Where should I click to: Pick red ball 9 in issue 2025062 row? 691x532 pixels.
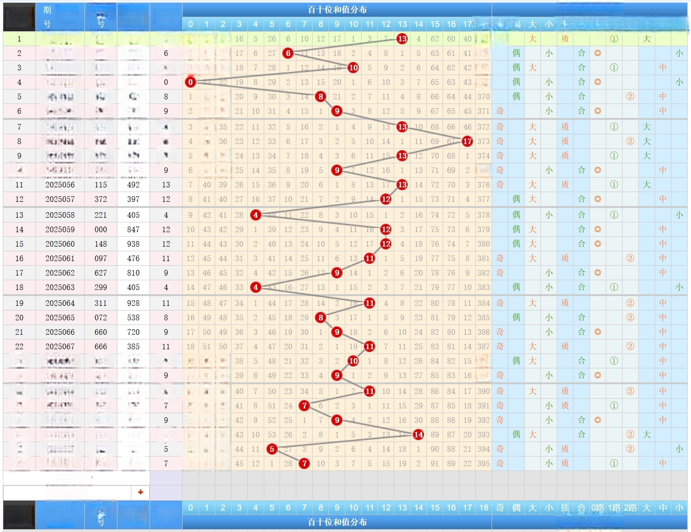pyautogui.click(x=337, y=273)
